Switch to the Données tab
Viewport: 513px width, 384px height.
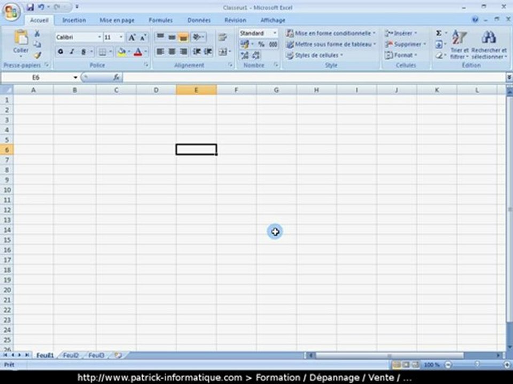pyautogui.click(x=199, y=20)
